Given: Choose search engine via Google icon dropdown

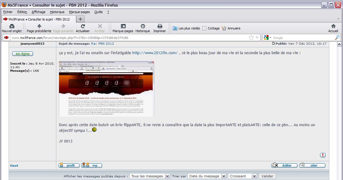Looking at the screenshot, I should 267,37.
